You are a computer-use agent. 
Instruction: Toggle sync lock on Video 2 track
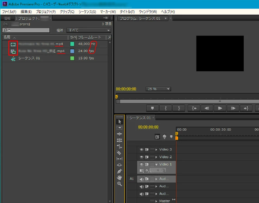tap(147, 157)
